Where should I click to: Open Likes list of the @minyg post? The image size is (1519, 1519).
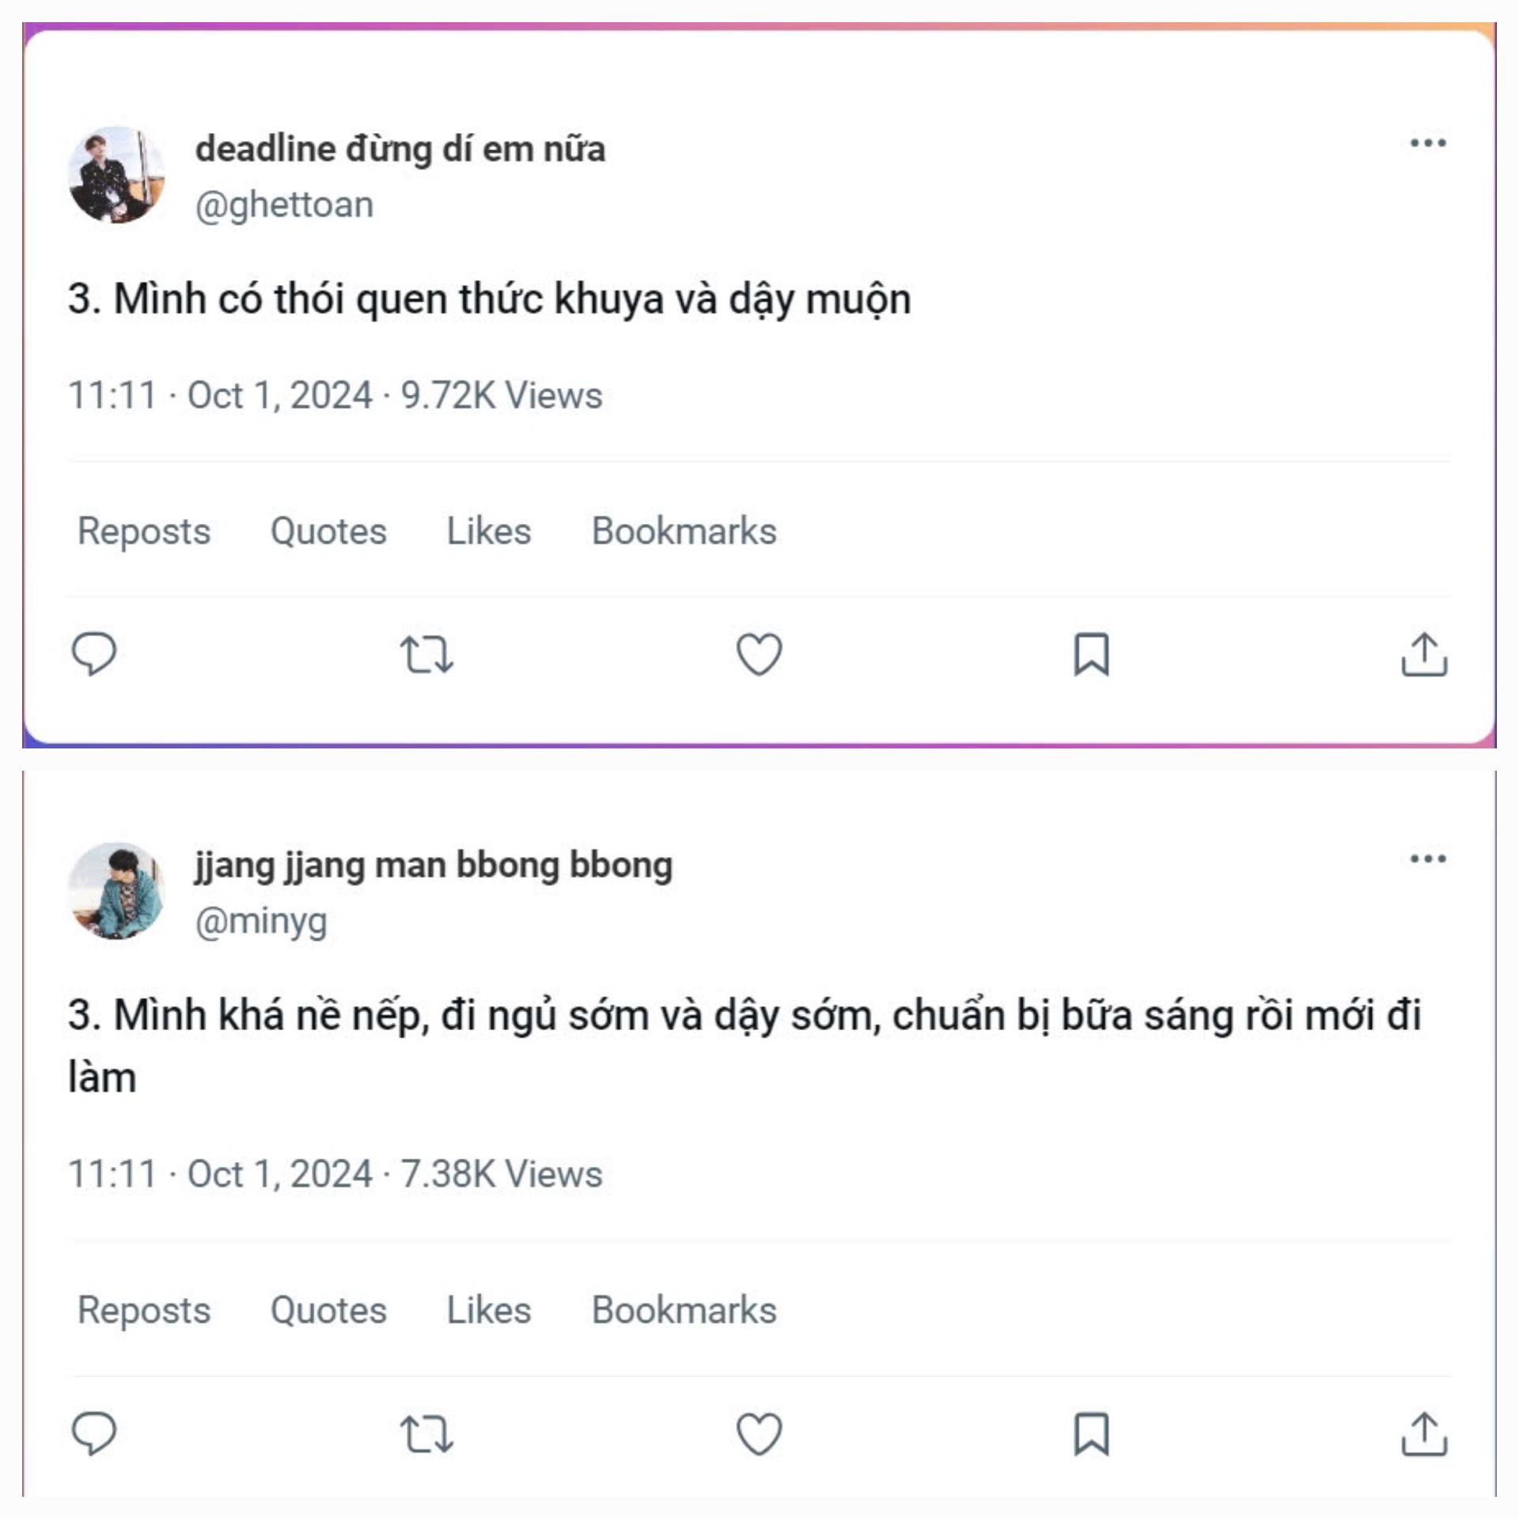click(489, 1310)
